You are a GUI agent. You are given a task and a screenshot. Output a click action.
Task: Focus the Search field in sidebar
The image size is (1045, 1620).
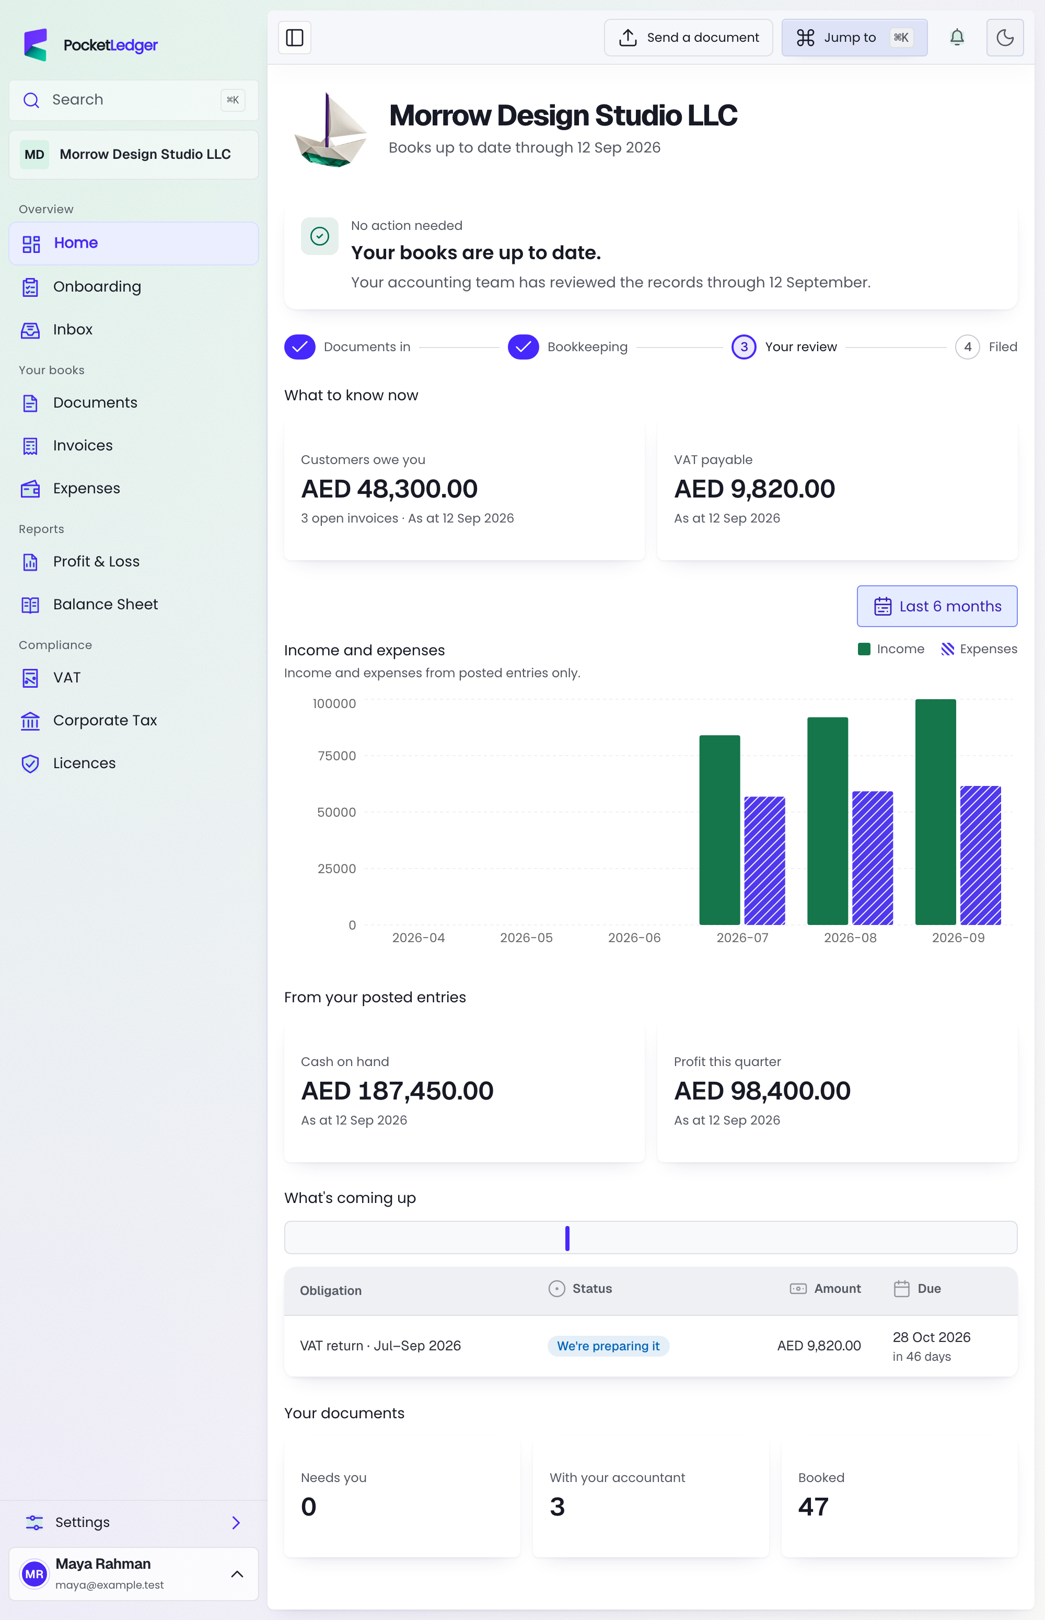pyautogui.click(x=134, y=100)
